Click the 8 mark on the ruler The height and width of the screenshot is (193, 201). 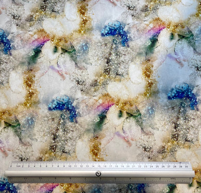tap(58, 166)
